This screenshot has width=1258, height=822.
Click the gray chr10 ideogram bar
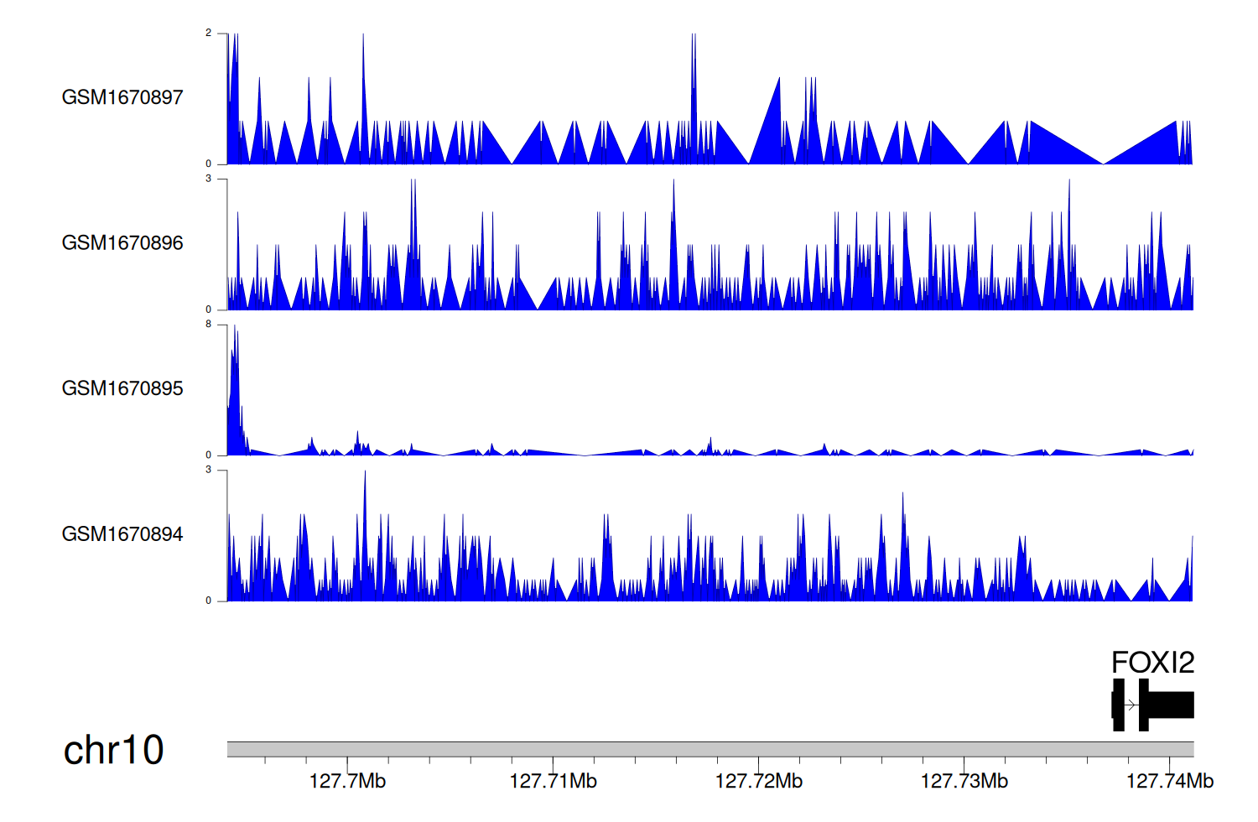point(710,749)
